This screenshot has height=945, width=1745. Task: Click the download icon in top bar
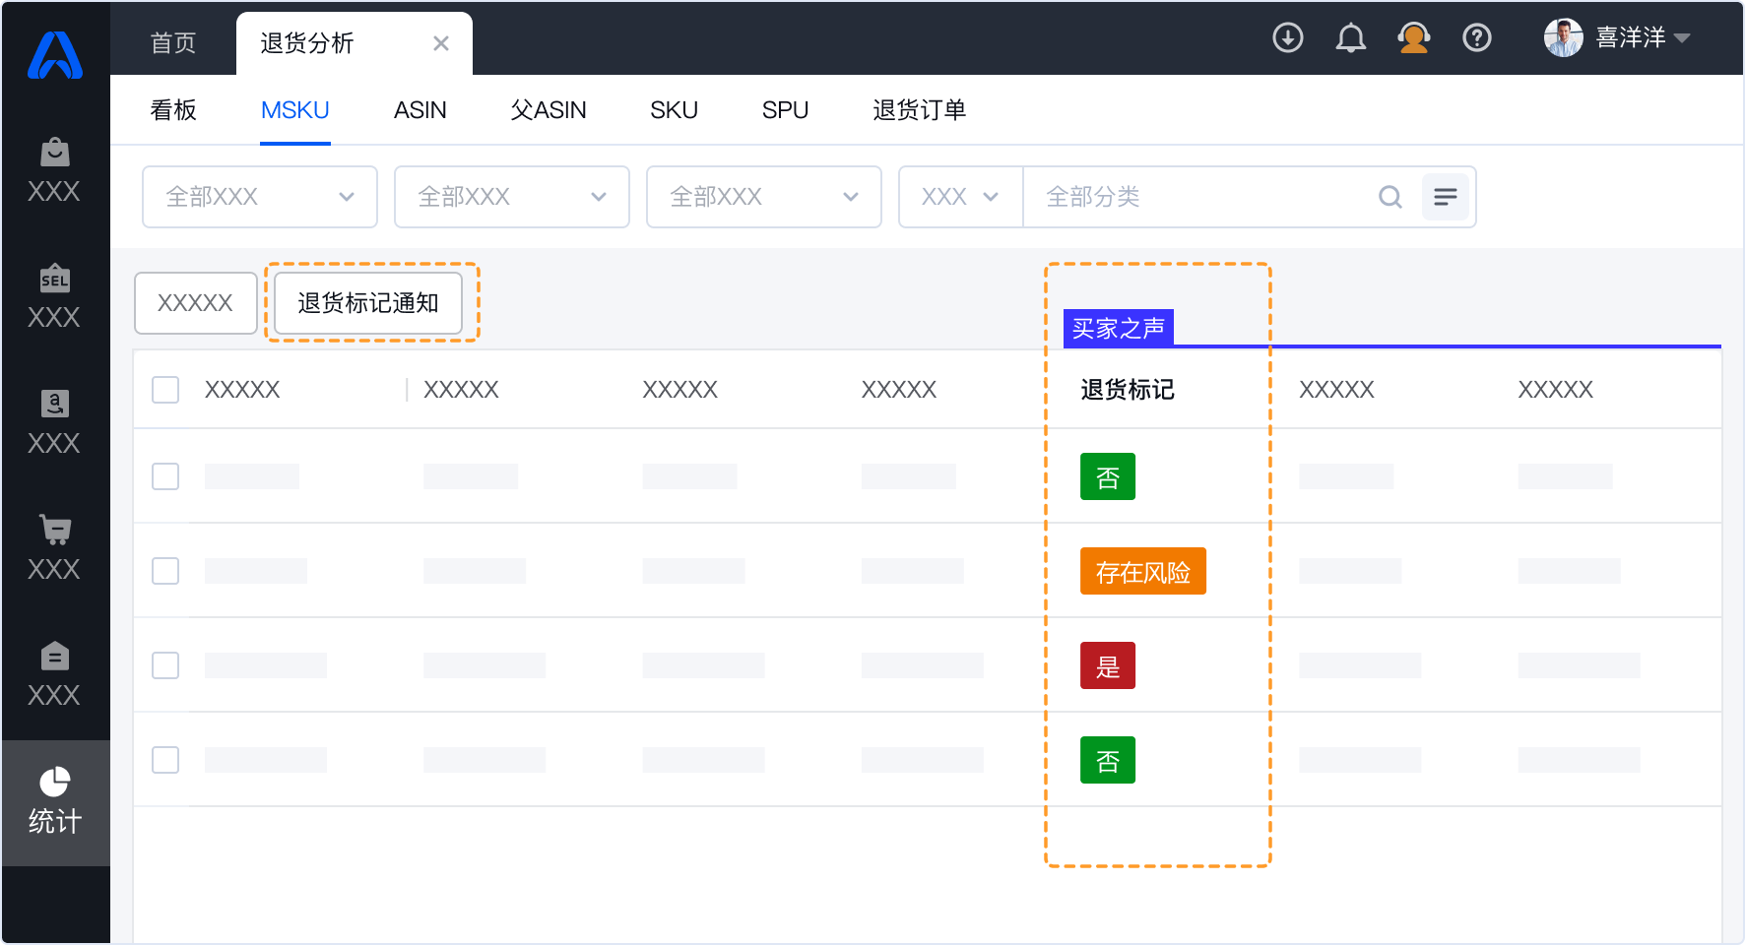click(x=1287, y=38)
